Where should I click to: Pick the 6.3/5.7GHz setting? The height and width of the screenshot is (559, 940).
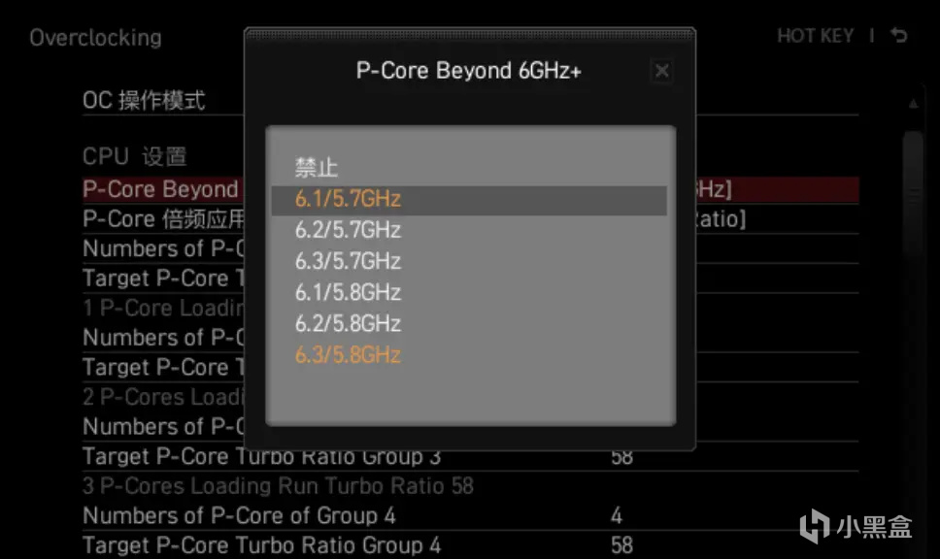348,262
